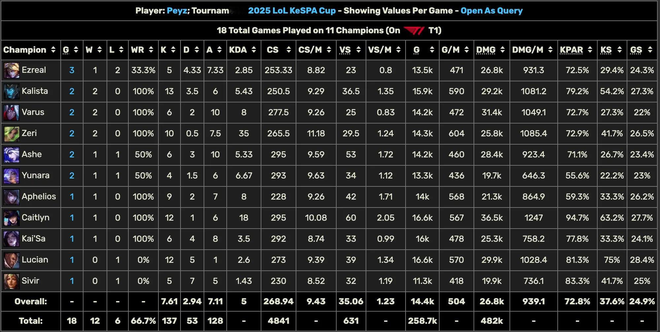Open the 2025 LoL KeSPA Cup link
Screen dimensions: 660x332
tap(292, 11)
